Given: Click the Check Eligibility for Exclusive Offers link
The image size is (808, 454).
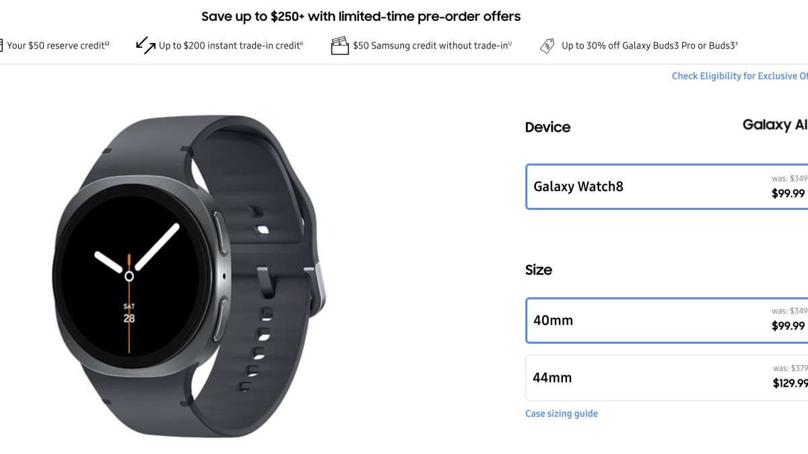Looking at the screenshot, I should tap(739, 76).
